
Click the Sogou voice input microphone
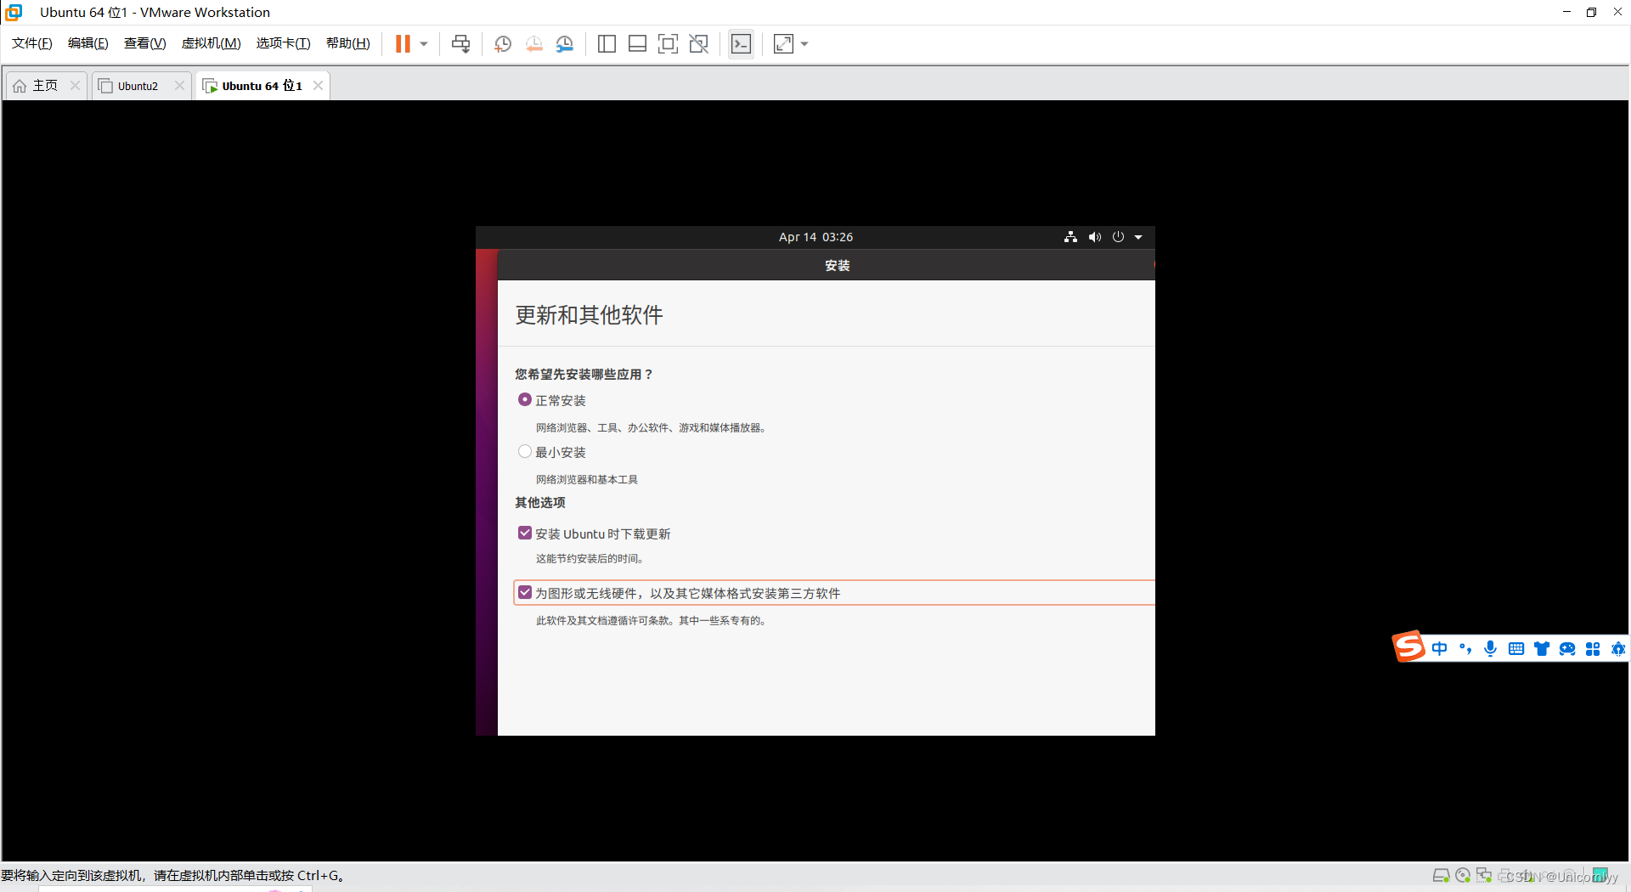tap(1490, 649)
